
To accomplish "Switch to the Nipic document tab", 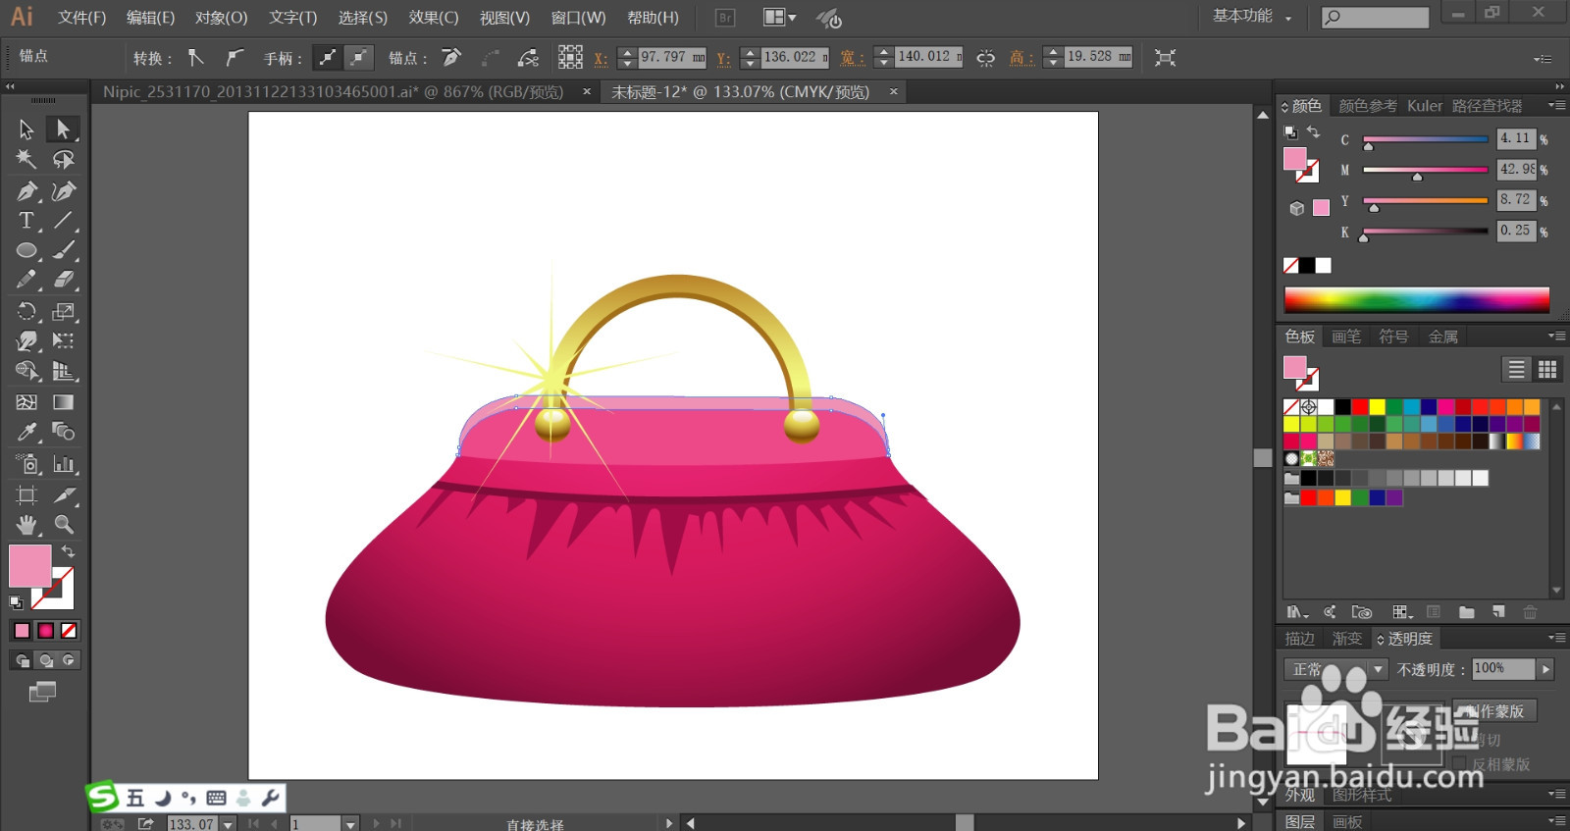I will click(x=333, y=92).
